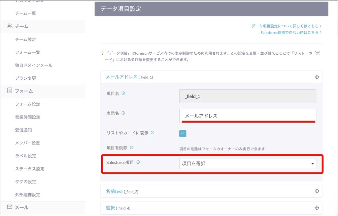Click the move handle icon for 名前test

pyautogui.click(x=317, y=191)
